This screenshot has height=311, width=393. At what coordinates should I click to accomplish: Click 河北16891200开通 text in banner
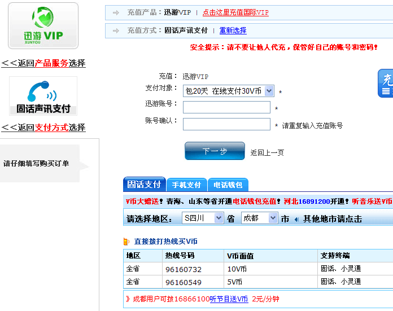(x=316, y=202)
